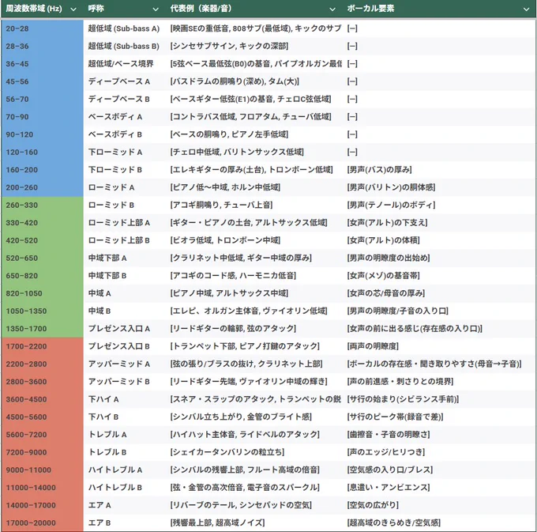
Task: Click the 下ローミッド A cell
Action: [x=125, y=153]
